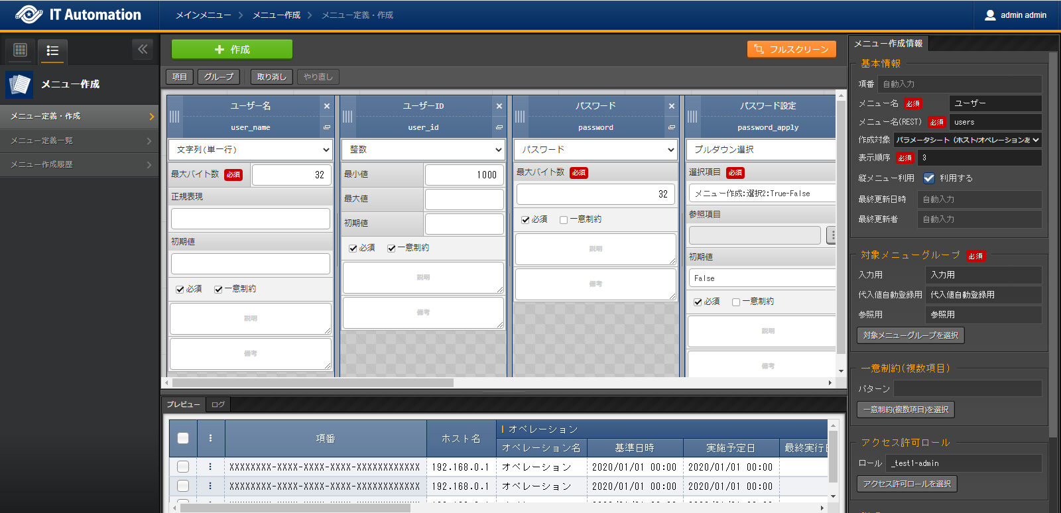Edit the メニュー名(REST) users field
The image size is (1061, 513).
[995, 122]
